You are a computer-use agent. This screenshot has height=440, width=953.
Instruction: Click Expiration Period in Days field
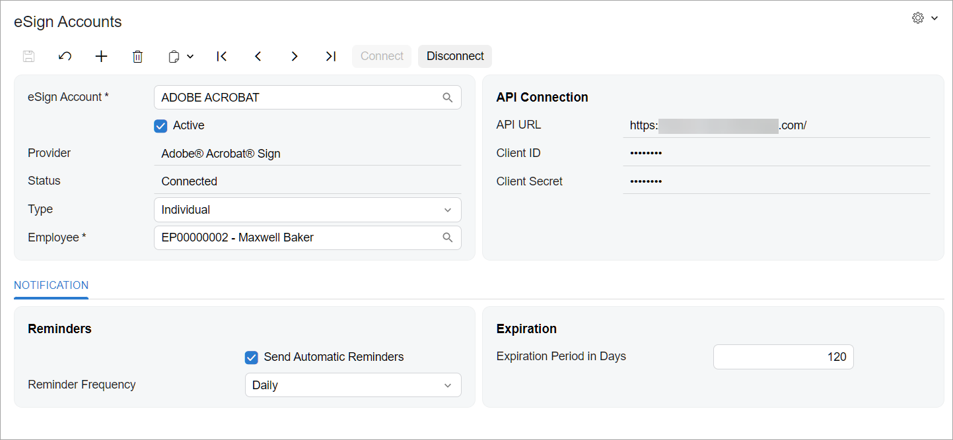(x=783, y=357)
